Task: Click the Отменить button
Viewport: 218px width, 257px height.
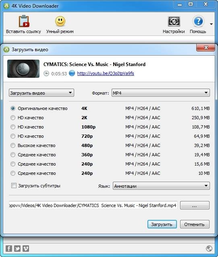Action: coord(195,224)
